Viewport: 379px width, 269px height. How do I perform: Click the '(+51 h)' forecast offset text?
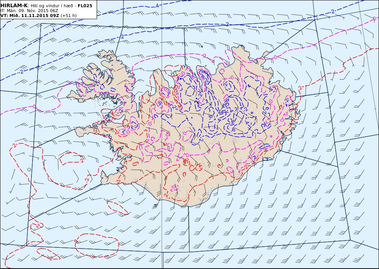point(68,16)
